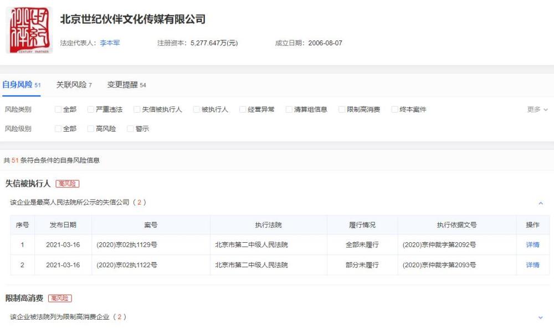
Task: Click 部分未履行 status cell
Action: (362, 265)
